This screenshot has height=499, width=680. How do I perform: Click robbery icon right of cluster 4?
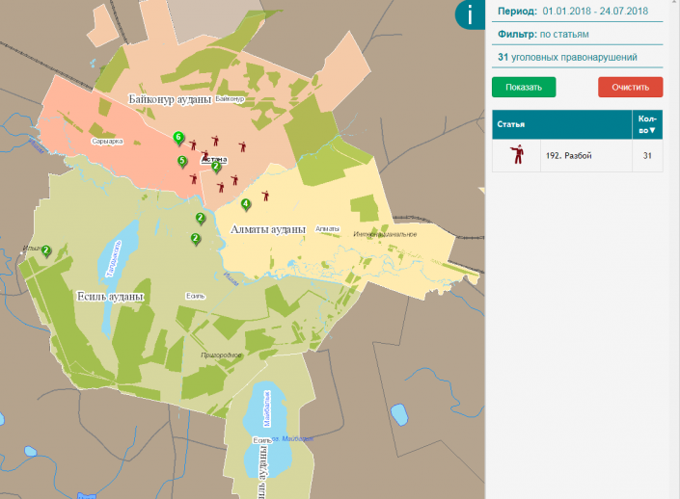[264, 196]
